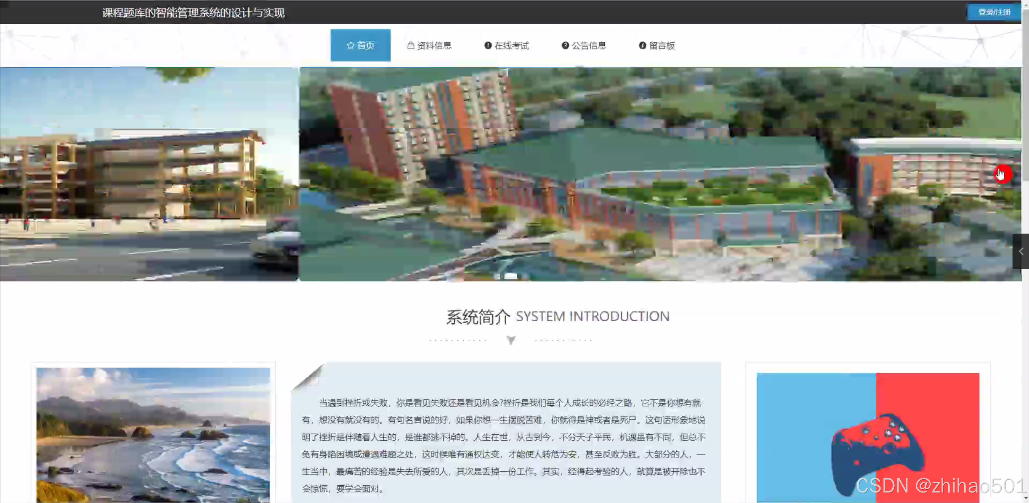
Task: Open the 公告信息 announcements page
Action: coord(584,45)
